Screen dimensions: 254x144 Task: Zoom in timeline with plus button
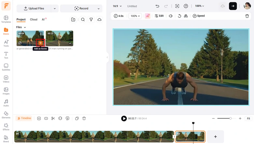[240, 118]
